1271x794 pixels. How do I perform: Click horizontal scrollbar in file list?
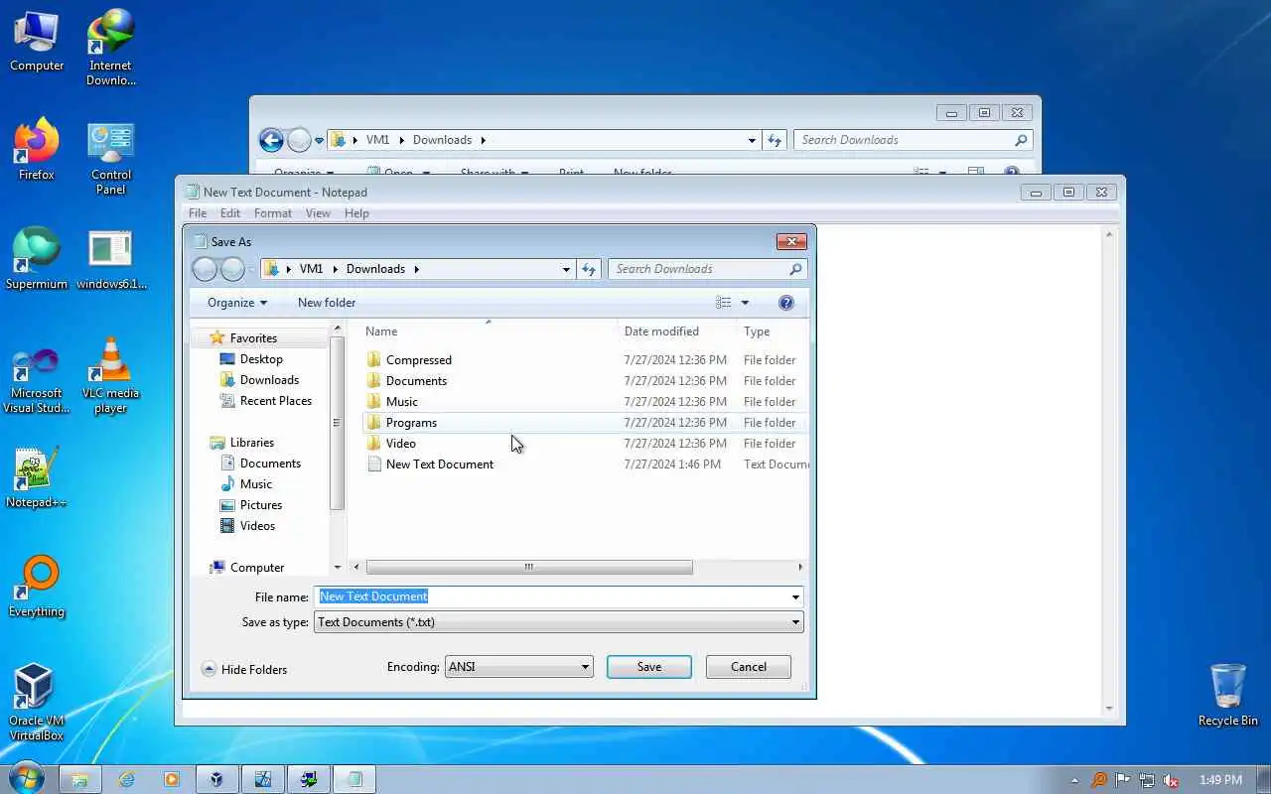529,567
